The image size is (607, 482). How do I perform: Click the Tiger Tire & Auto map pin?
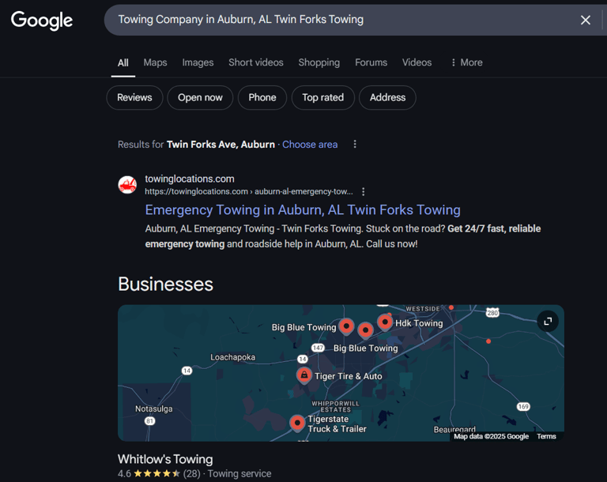click(x=304, y=375)
